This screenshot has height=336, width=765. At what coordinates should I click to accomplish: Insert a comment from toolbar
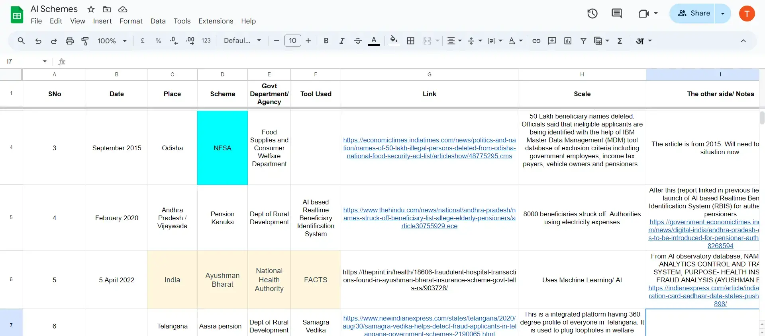(552, 41)
